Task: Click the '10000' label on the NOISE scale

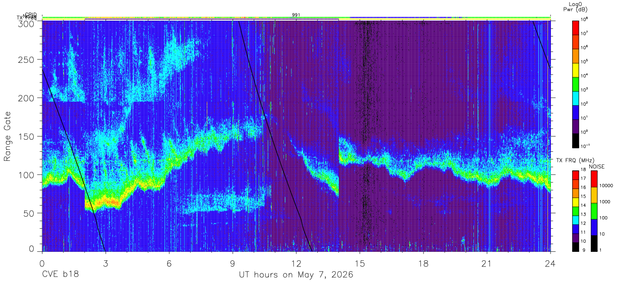Action: 605,185
